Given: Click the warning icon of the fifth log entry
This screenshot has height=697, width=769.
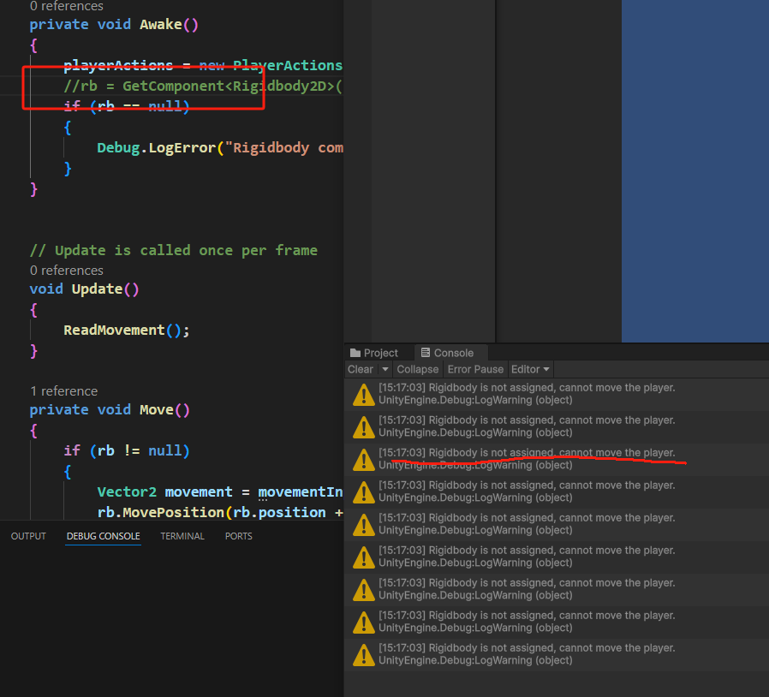Looking at the screenshot, I should coord(363,524).
